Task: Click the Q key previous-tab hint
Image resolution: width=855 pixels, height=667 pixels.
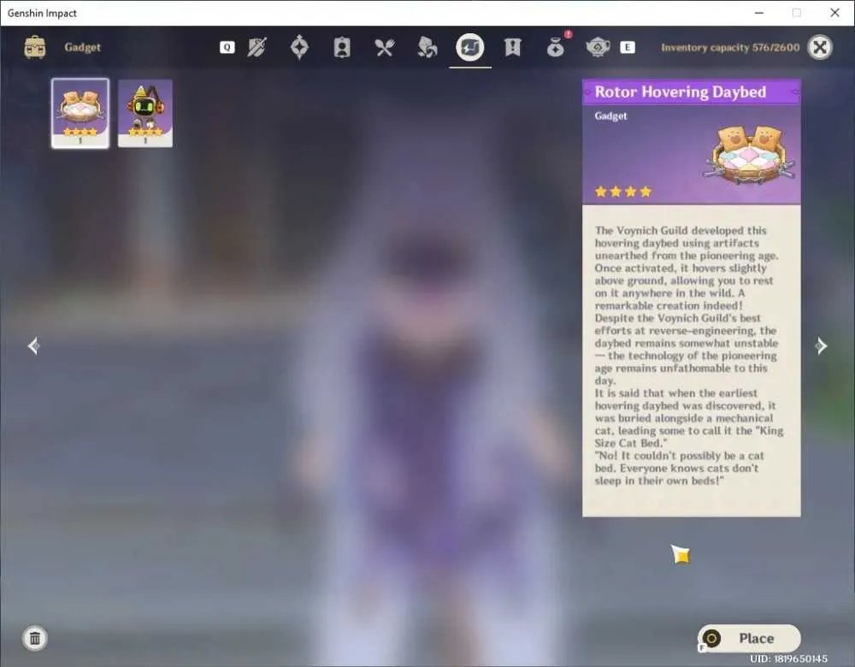Action: pos(227,47)
